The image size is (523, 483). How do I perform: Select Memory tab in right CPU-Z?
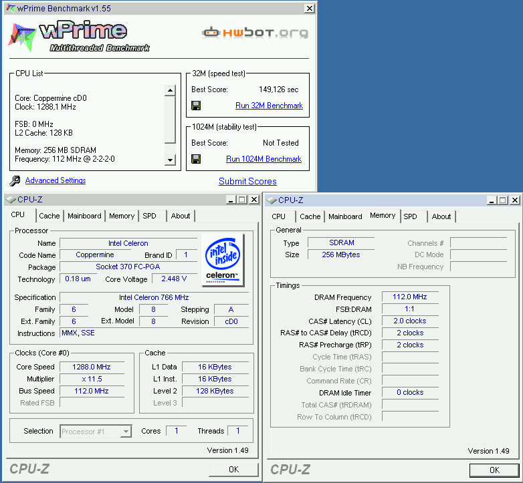(383, 215)
